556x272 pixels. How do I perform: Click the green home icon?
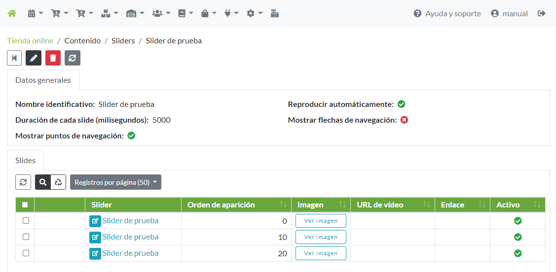click(12, 14)
